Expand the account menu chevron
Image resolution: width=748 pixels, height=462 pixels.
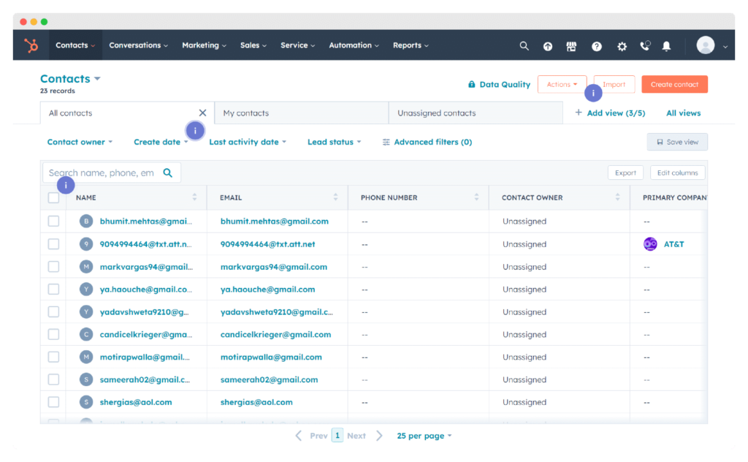[725, 47]
